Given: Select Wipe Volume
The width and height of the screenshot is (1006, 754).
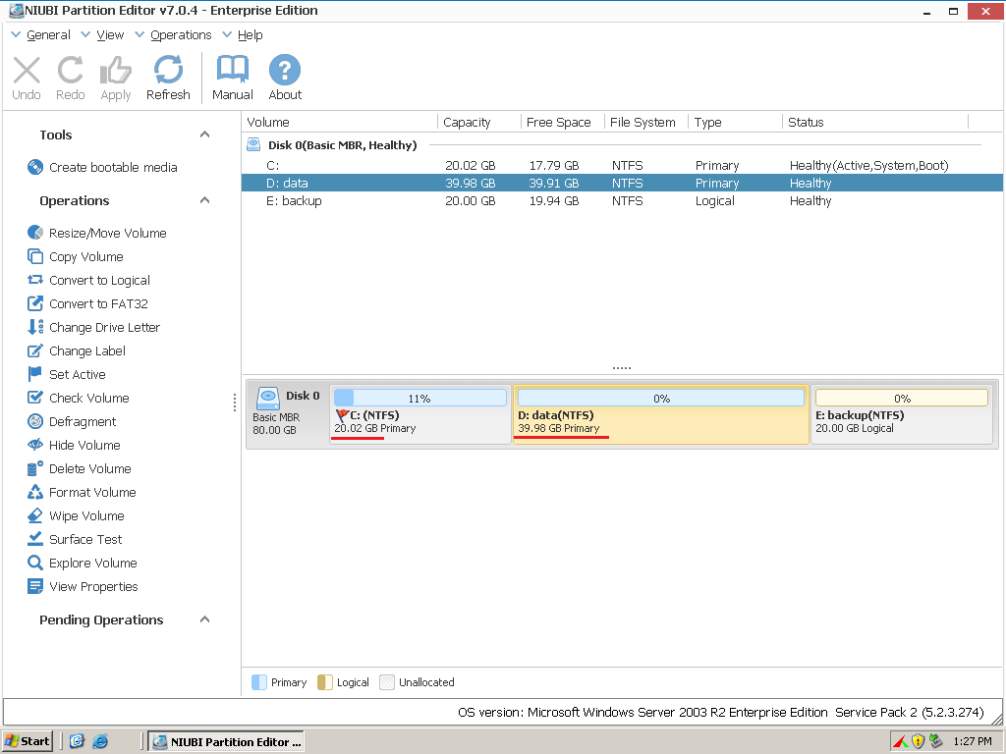Looking at the screenshot, I should pyautogui.click(x=76, y=515).
